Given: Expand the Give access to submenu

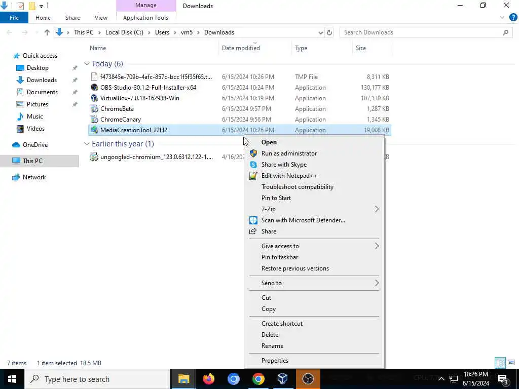Looking at the screenshot, I should [x=377, y=246].
